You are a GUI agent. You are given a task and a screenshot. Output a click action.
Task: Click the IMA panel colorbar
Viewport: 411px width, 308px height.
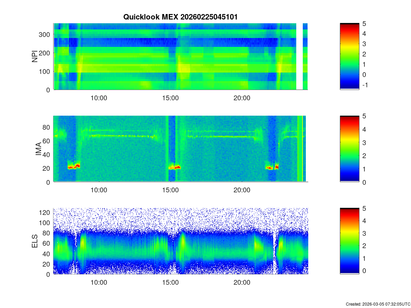click(349, 149)
